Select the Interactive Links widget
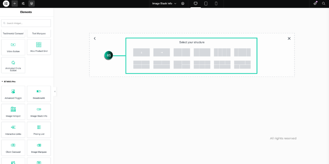The width and height of the screenshot is (329, 164). 13,130
